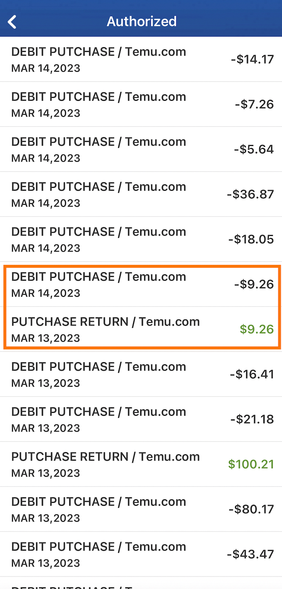Open the -$14.17 Temu debit purchase
The image size is (282, 589).
(141, 59)
